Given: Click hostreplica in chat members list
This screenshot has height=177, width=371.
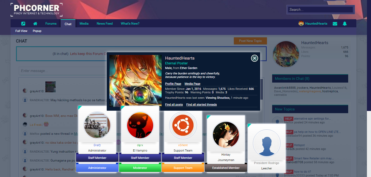Looking at the screenshot, I should coord(331,91).
